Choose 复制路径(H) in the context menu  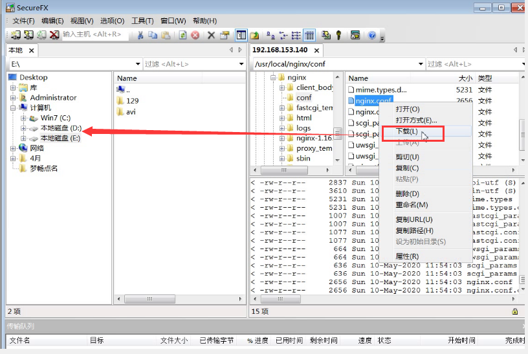[x=426, y=231]
